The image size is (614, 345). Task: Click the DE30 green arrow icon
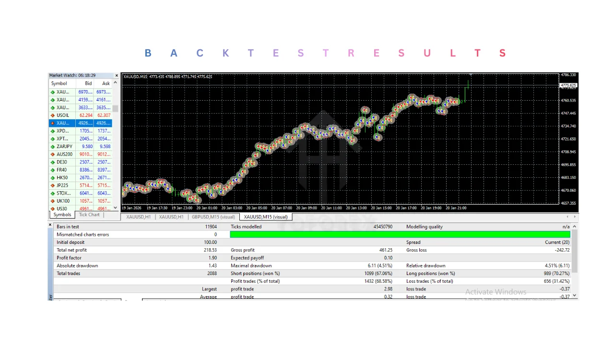click(53, 162)
